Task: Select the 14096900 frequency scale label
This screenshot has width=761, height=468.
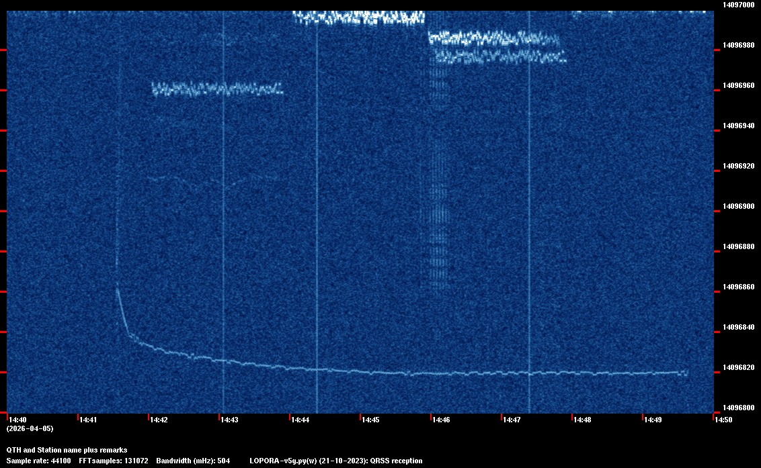Action: tap(737, 206)
